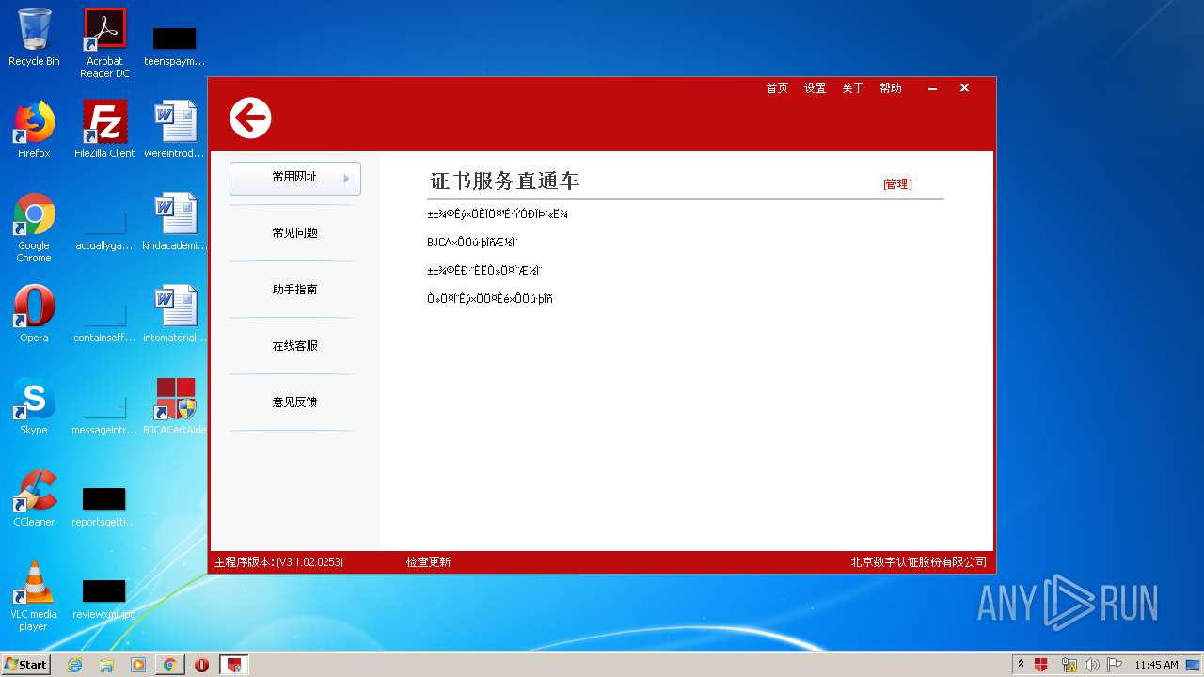
Task: Open the 帮助 menu item
Action: click(x=890, y=88)
